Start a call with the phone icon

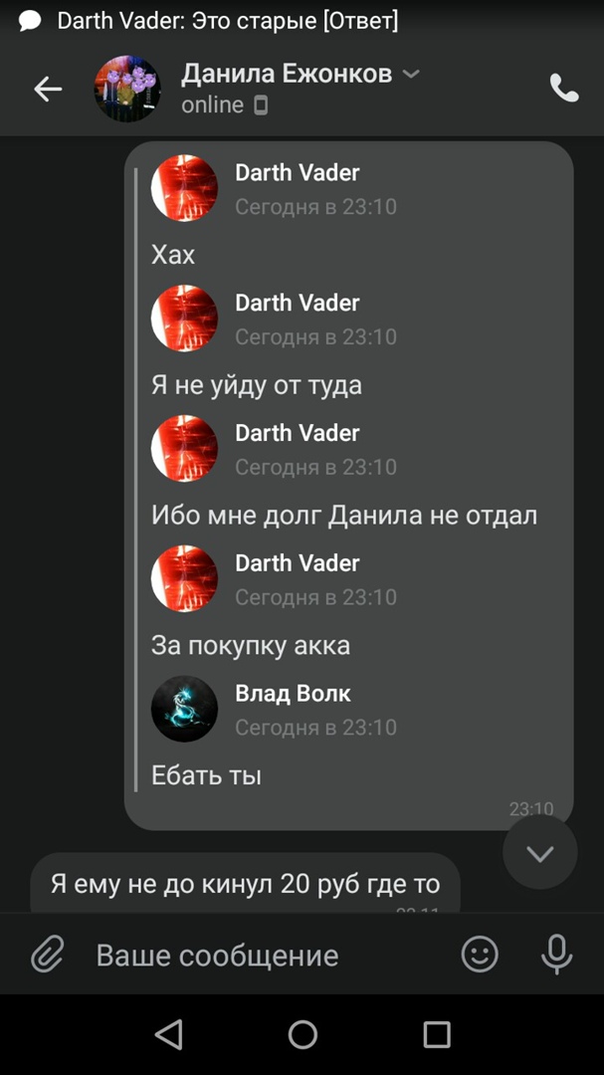pyautogui.click(x=564, y=88)
